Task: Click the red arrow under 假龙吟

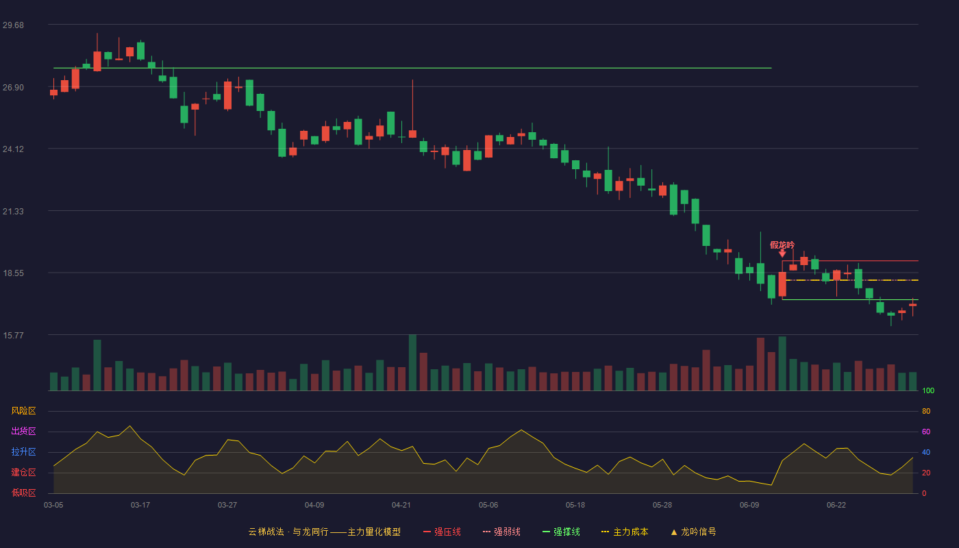Action: coord(782,253)
